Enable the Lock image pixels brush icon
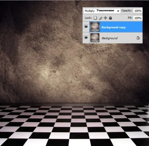This screenshot has width=149, height=146. coord(101,18)
